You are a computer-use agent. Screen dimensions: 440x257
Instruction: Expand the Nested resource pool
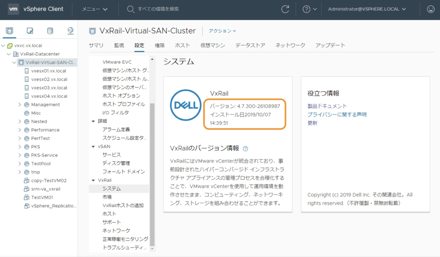point(20,122)
